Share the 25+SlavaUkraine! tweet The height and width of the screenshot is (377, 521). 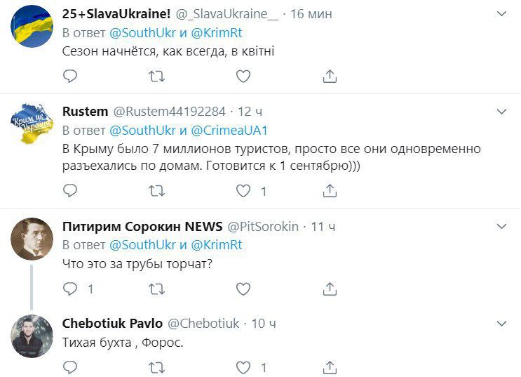coord(330,76)
